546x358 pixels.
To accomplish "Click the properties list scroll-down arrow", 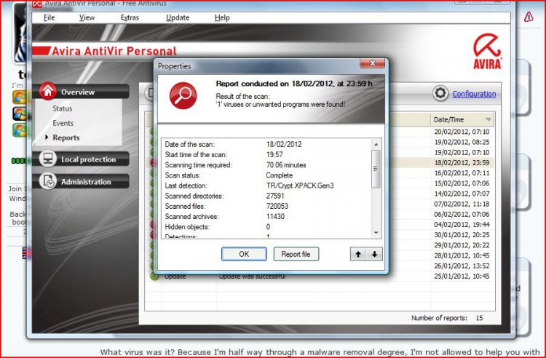I will tap(376, 232).
